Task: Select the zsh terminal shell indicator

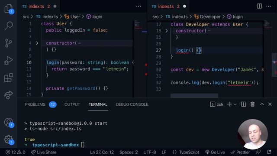Action: tap(216, 104)
